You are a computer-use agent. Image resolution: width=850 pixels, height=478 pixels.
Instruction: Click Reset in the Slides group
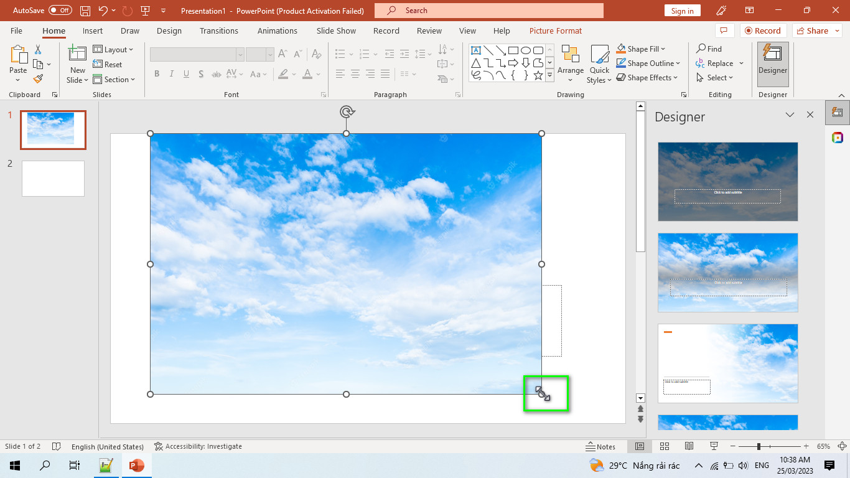(x=108, y=65)
